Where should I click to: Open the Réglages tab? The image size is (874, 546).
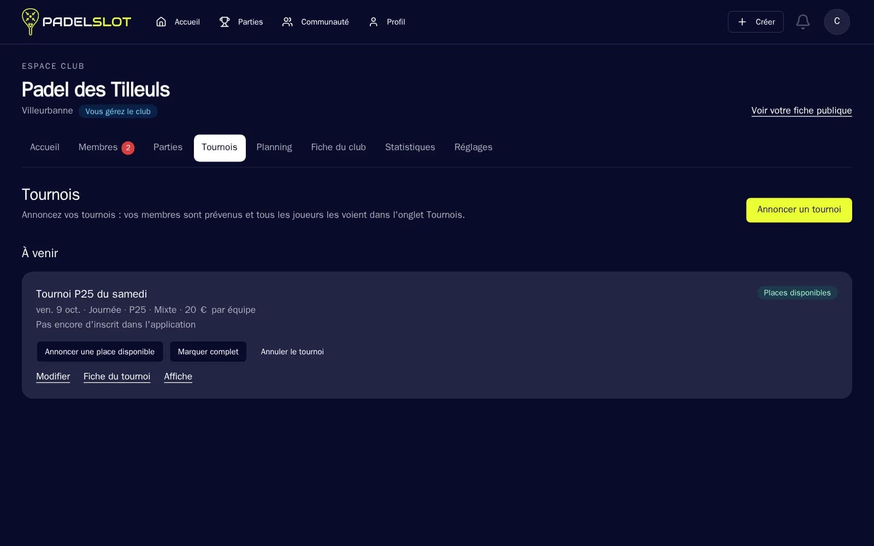(x=474, y=147)
